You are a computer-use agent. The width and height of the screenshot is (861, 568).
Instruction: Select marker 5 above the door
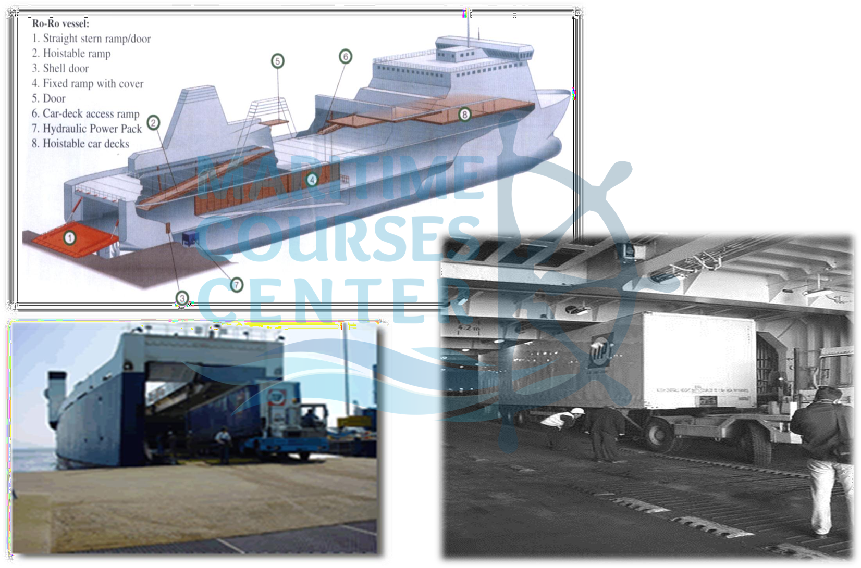277,61
